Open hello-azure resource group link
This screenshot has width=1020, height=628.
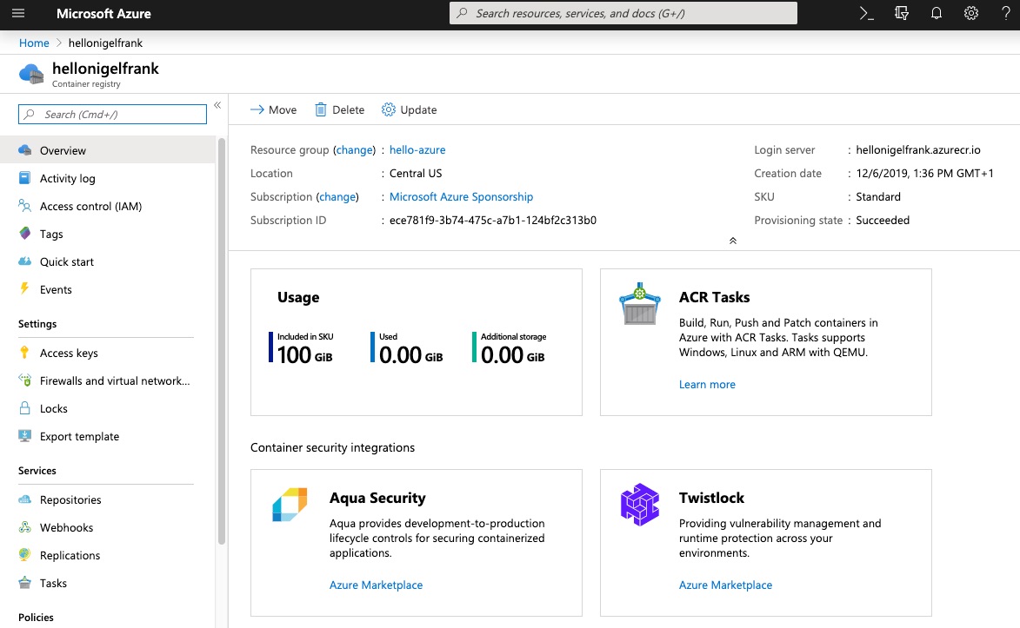point(417,150)
